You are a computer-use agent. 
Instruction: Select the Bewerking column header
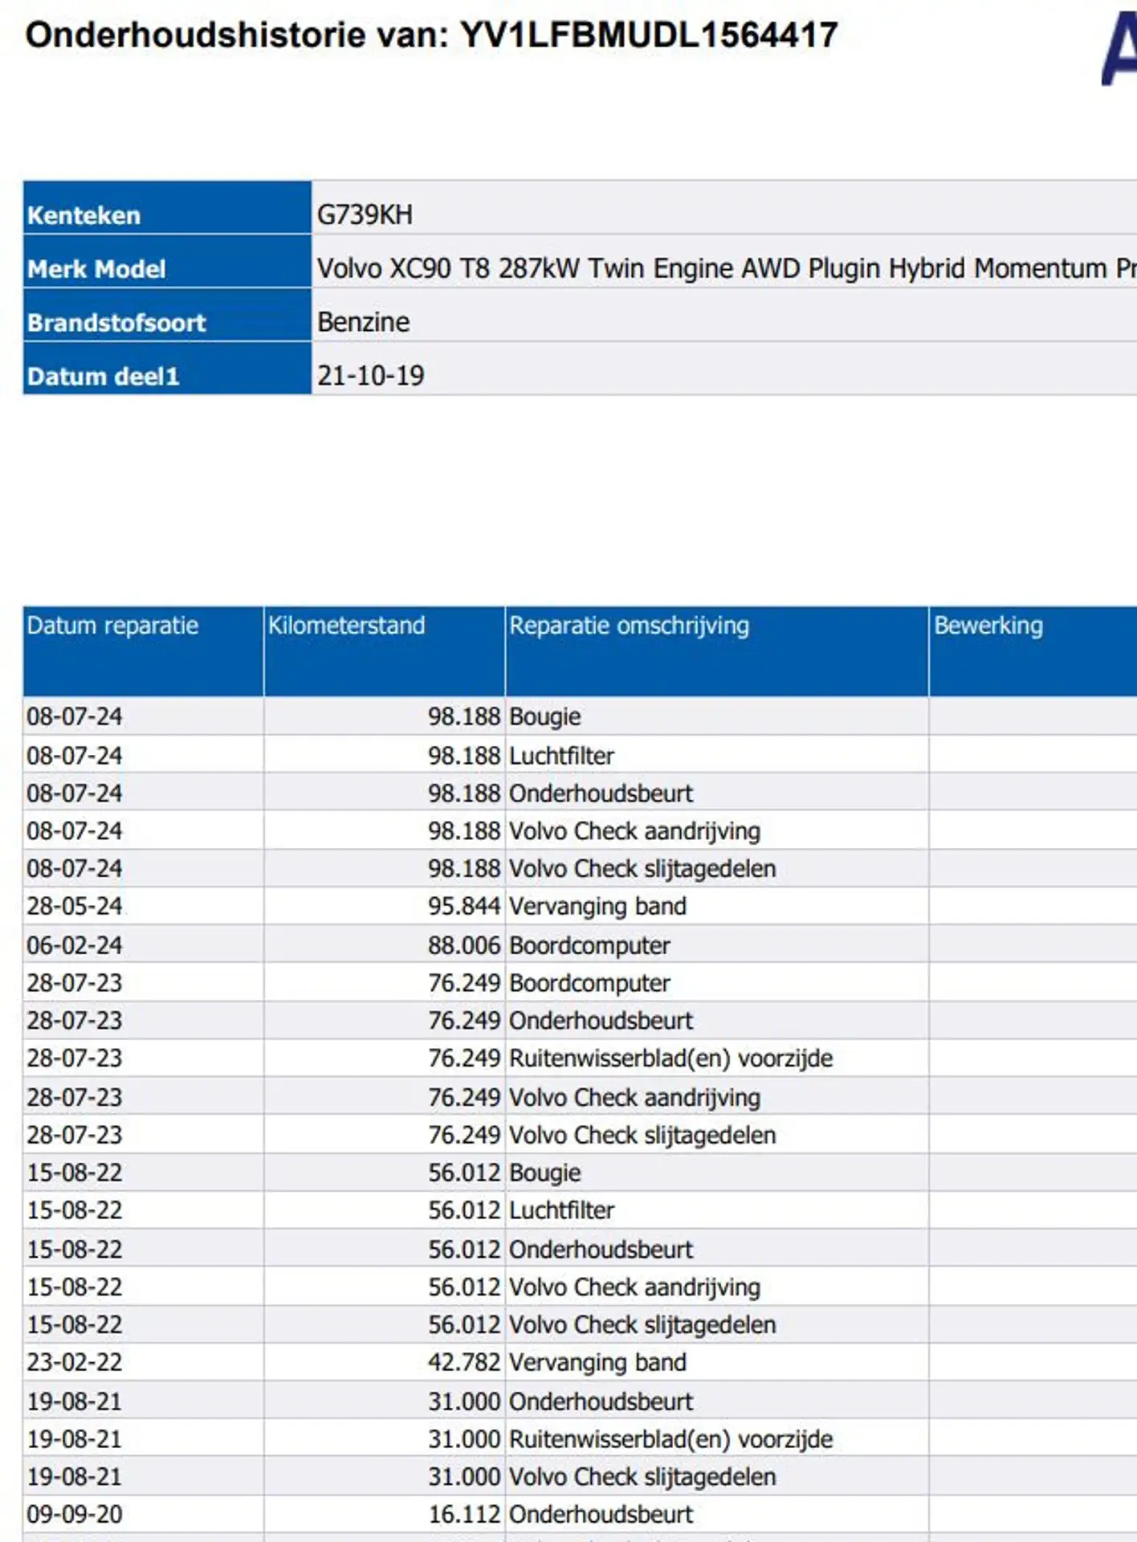pos(1033,651)
